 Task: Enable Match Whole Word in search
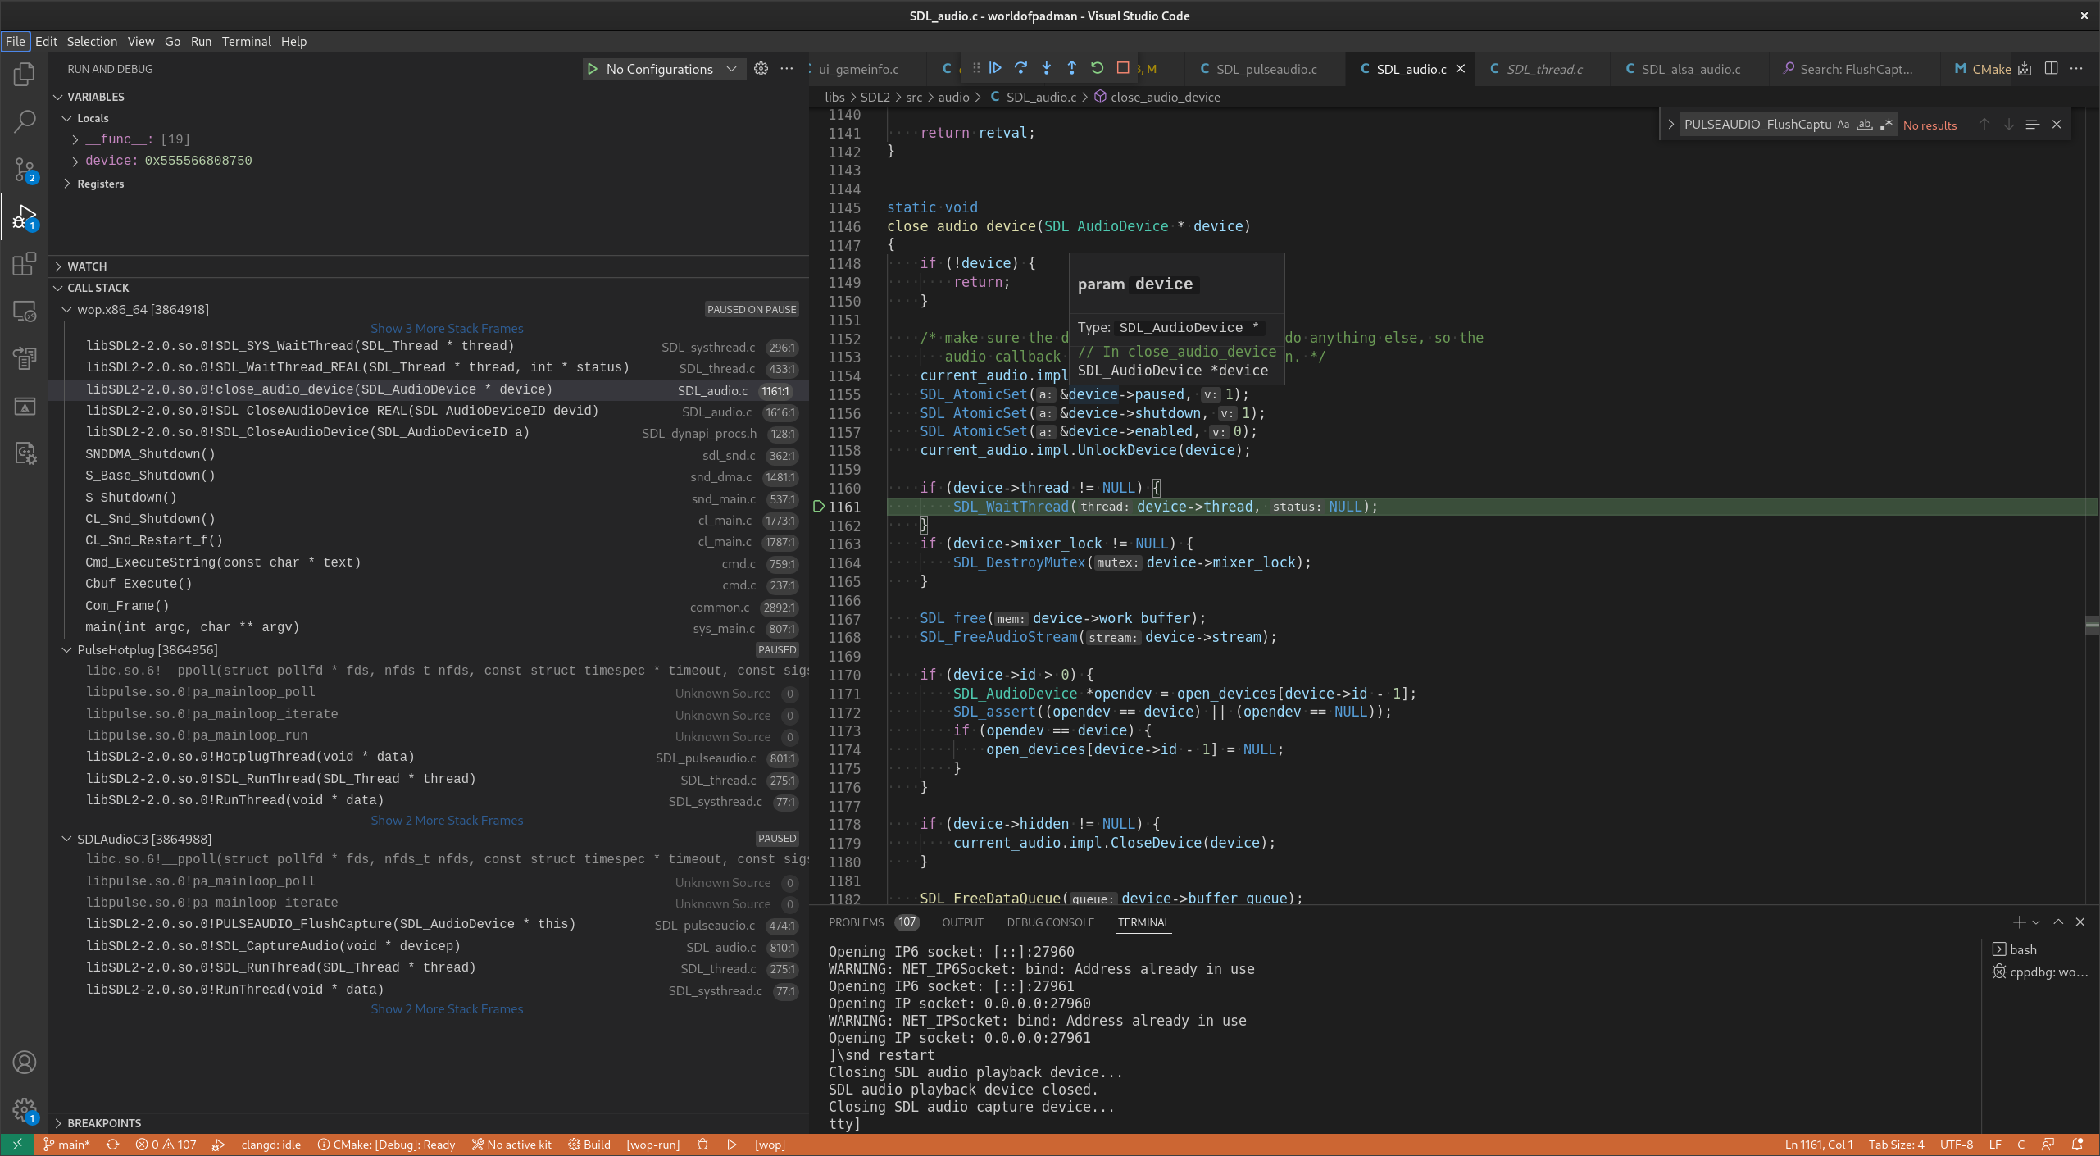coord(1864,124)
